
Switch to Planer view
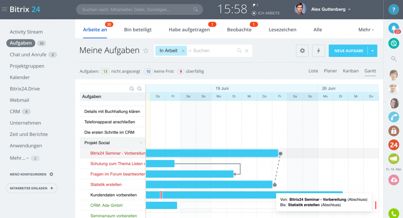pyautogui.click(x=330, y=71)
